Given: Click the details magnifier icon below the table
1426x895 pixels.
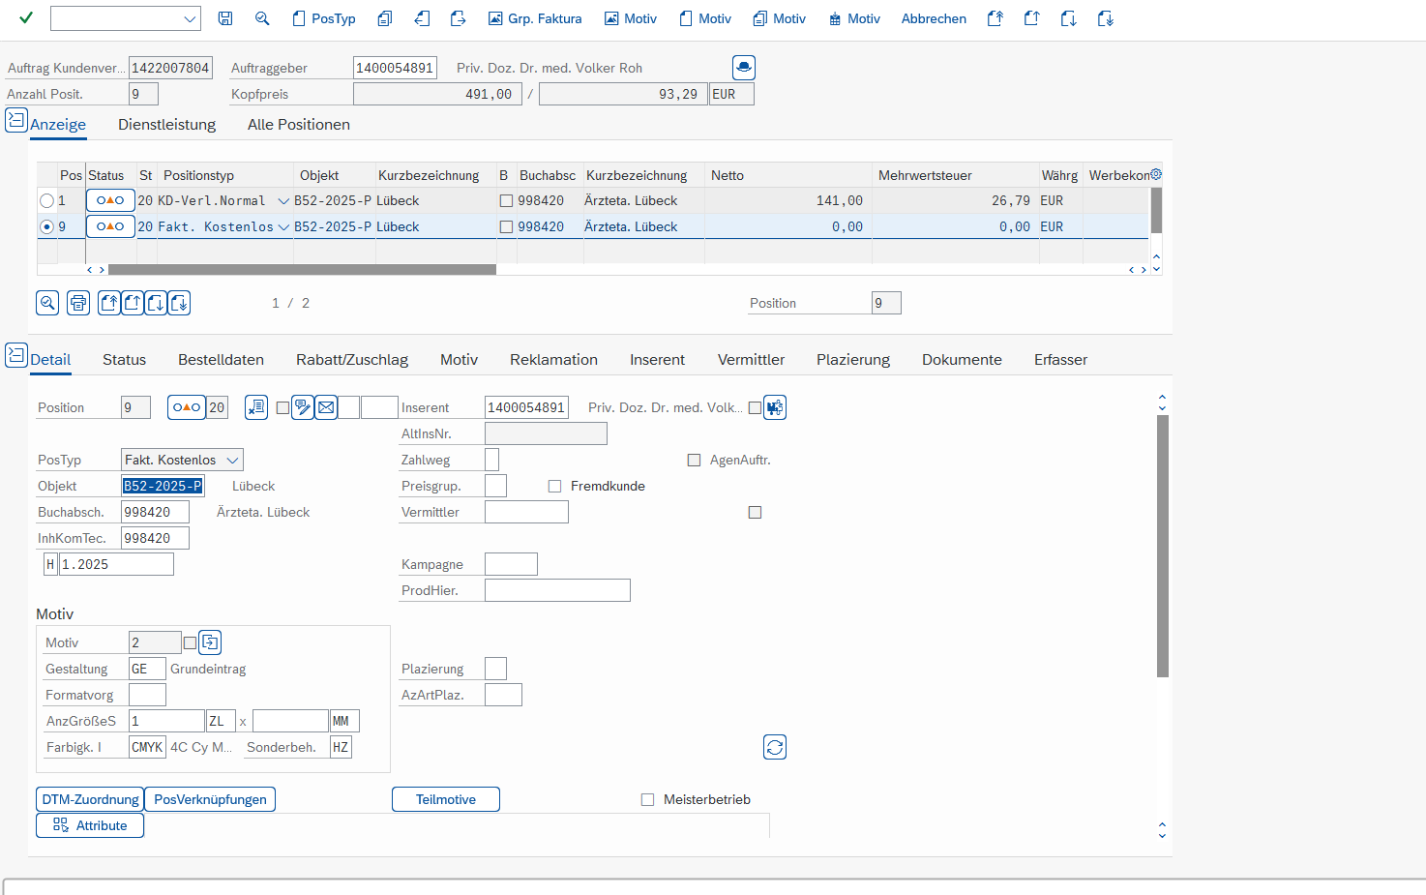Looking at the screenshot, I should point(47,303).
